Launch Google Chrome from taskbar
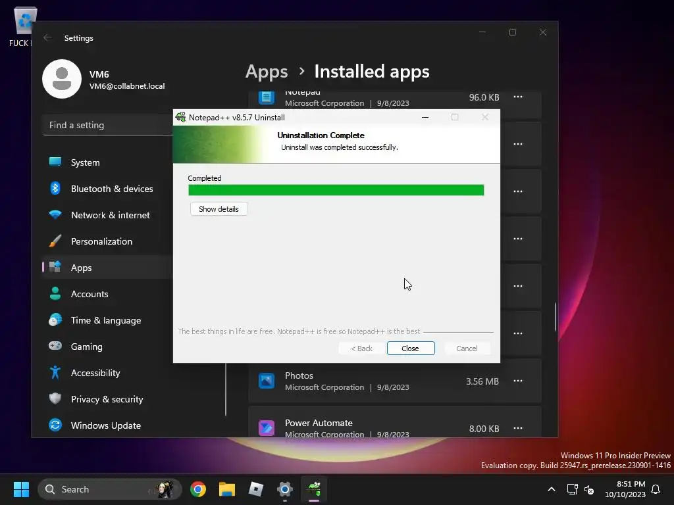This screenshot has width=674, height=505. [198, 489]
